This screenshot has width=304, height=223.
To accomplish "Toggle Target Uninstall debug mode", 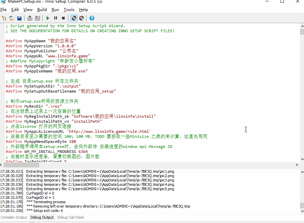I will tap(81, 18).
